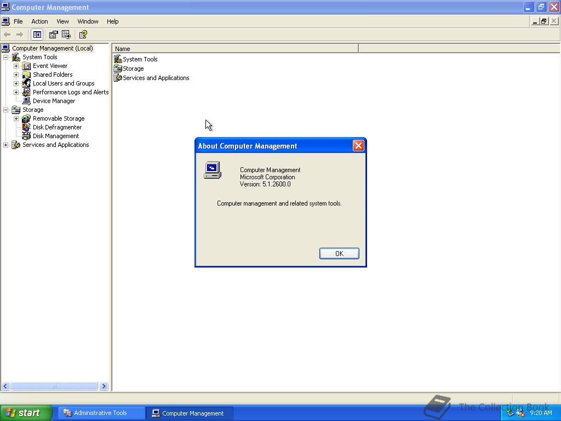
Task: Click the title bar Computer Management icon
Action: point(5,7)
